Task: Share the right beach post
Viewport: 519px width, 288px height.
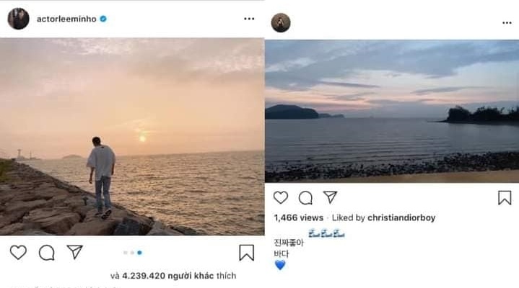Action: tap(330, 197)
